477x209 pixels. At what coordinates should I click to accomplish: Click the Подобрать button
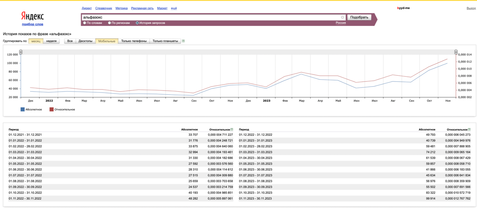(x=359, y=17)
